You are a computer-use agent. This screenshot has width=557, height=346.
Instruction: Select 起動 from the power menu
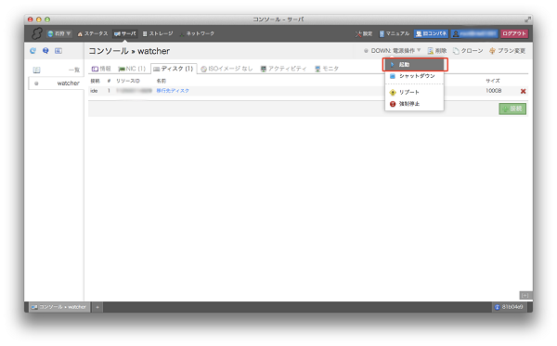click(415, 65)
